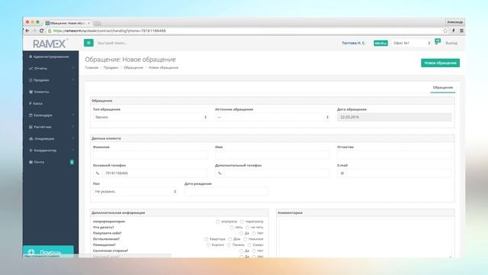The height and width of the screenshot is (275, 488).
Task: Select Нет for Покупаете себе?
Action: pos(254,233)
